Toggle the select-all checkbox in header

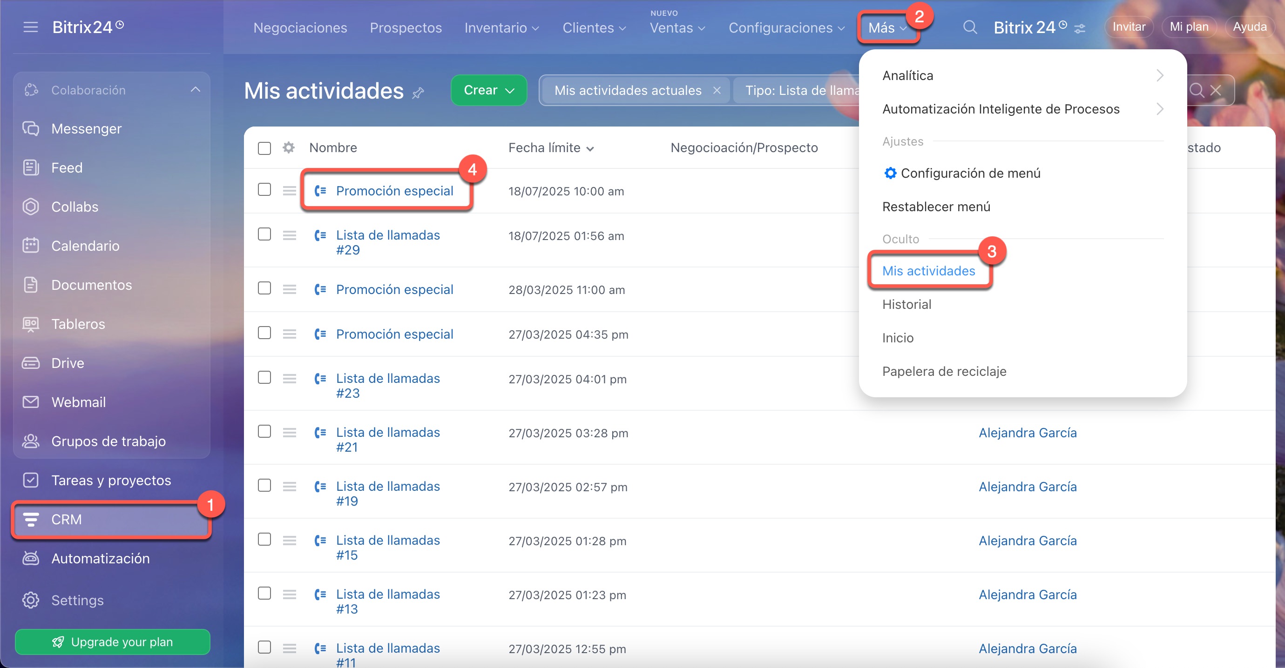[264, 148]
